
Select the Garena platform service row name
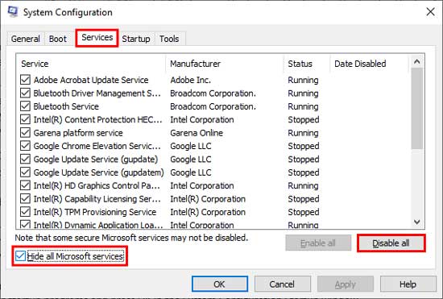pos(78,133)
